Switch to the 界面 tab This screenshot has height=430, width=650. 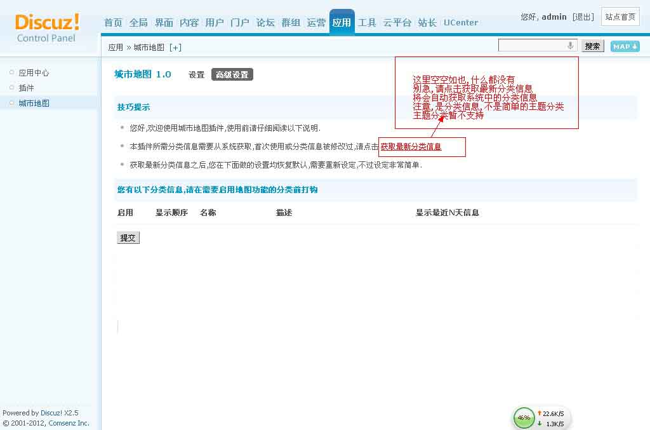(164, 22)
